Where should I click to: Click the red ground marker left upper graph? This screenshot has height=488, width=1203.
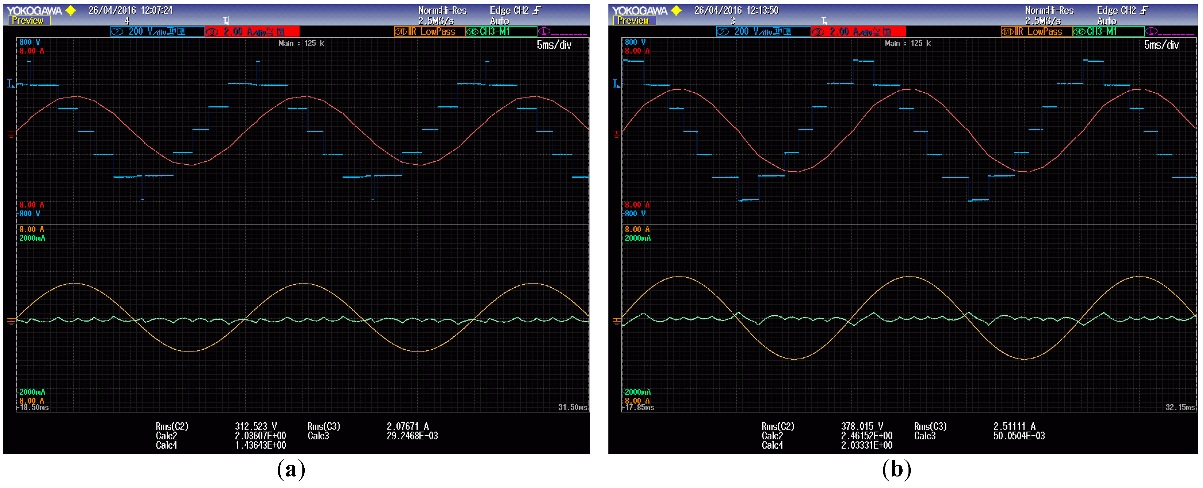(11, 134)
